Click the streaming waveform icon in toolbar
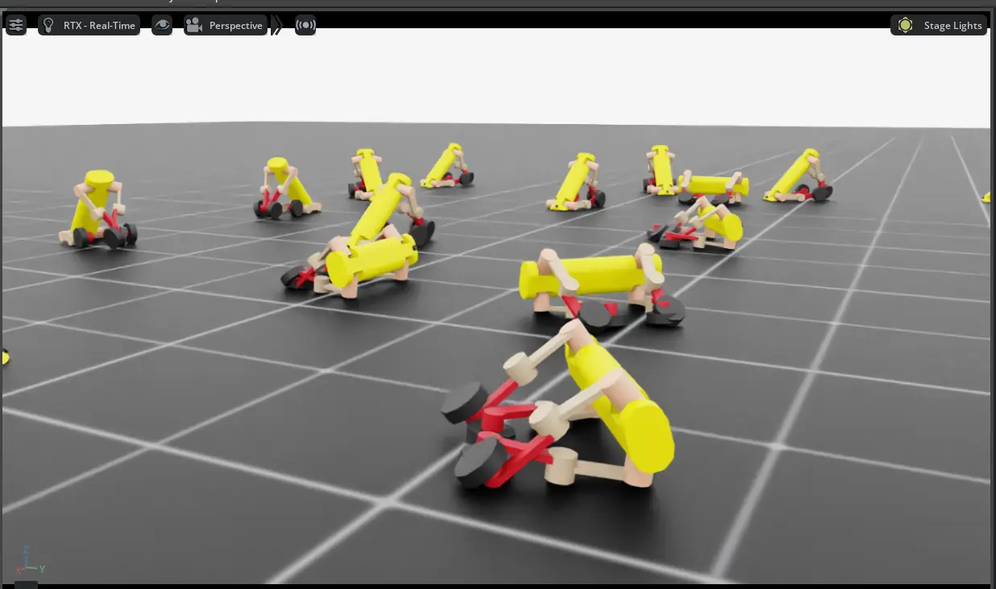The height and width of the screenshot is (589, 996). pyautogui.click(x=305, y=25)
